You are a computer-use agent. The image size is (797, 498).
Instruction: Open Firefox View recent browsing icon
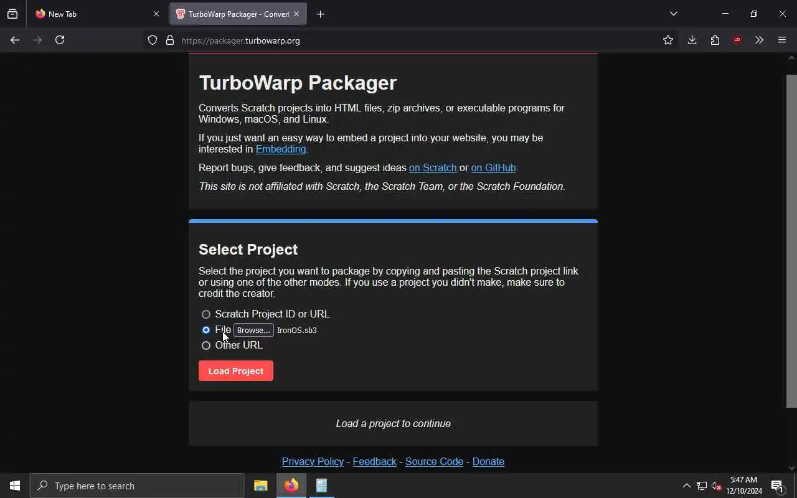coord(12,14)
